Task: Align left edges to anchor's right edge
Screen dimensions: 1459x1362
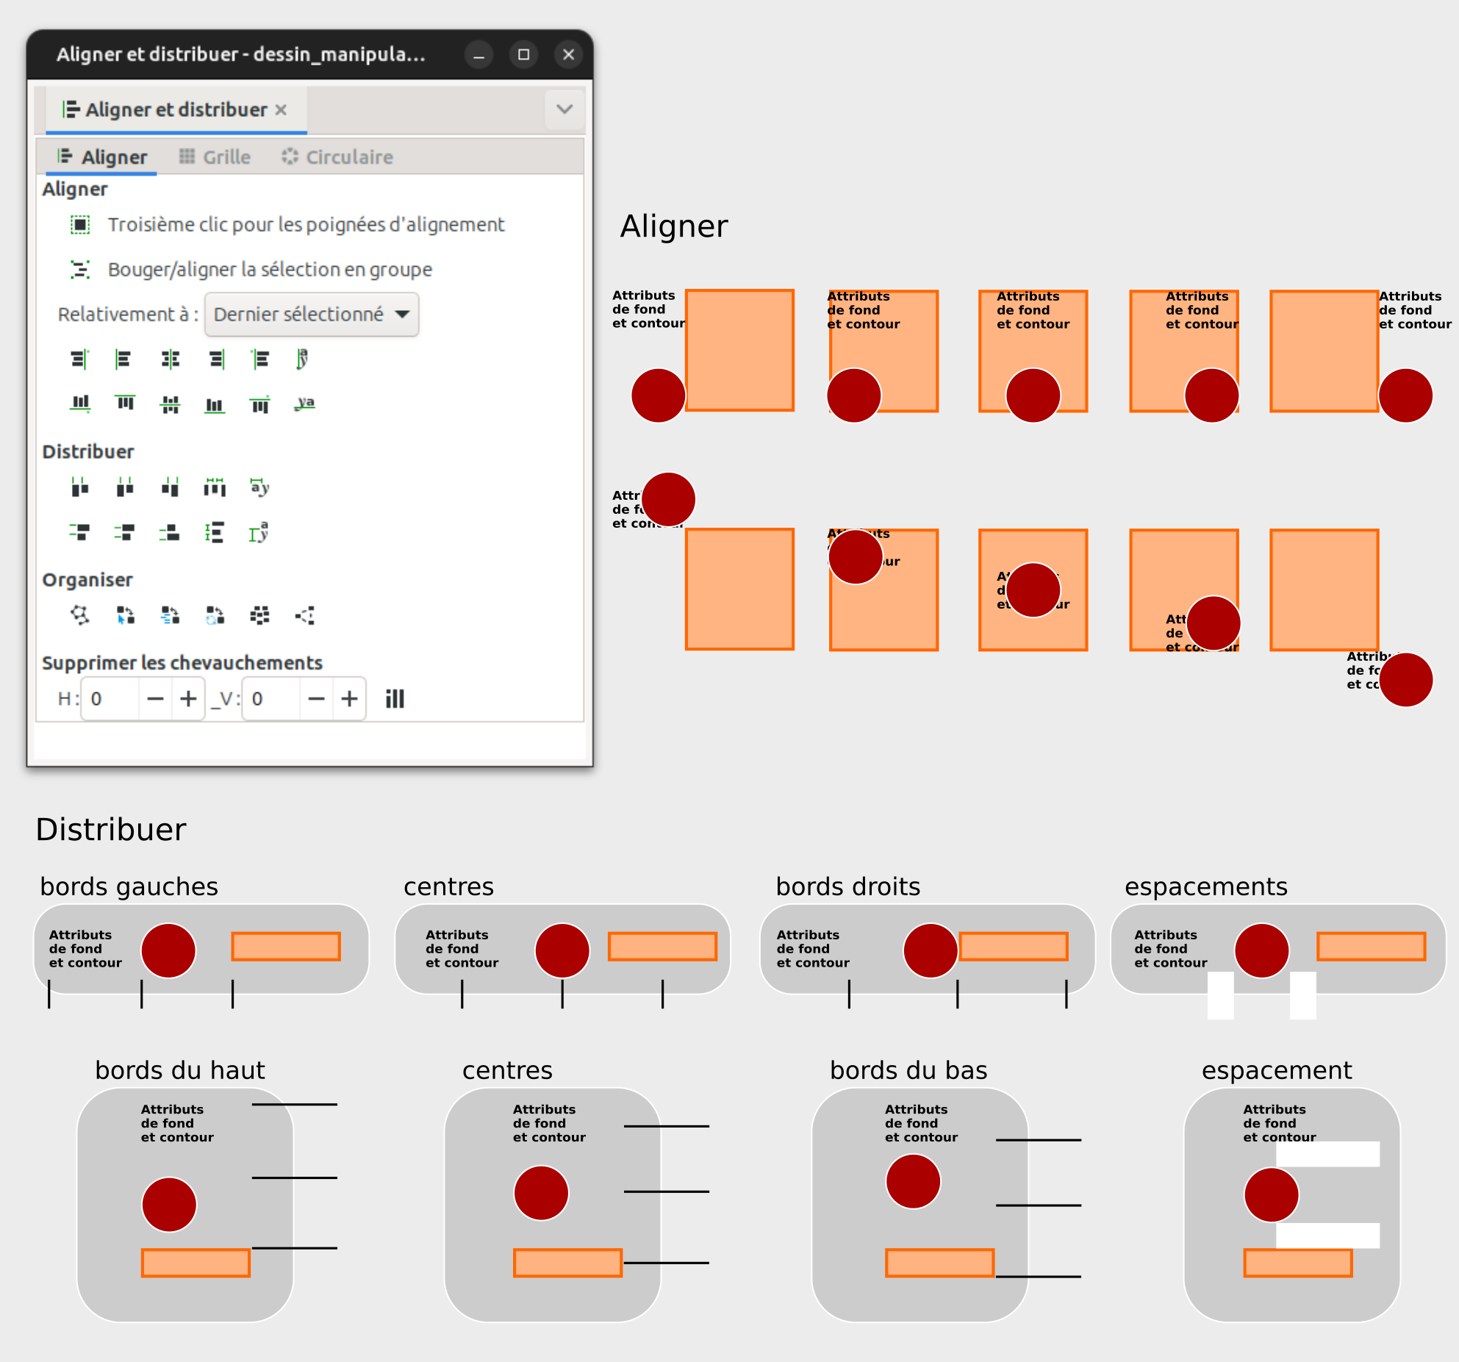Action: coord(259,359)
